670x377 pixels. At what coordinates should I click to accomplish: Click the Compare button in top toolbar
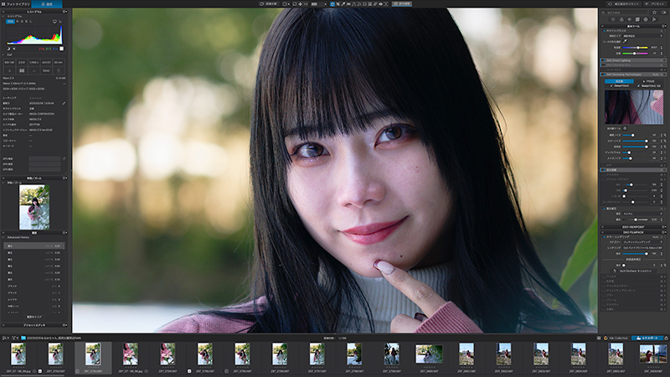tap(270, 4)
